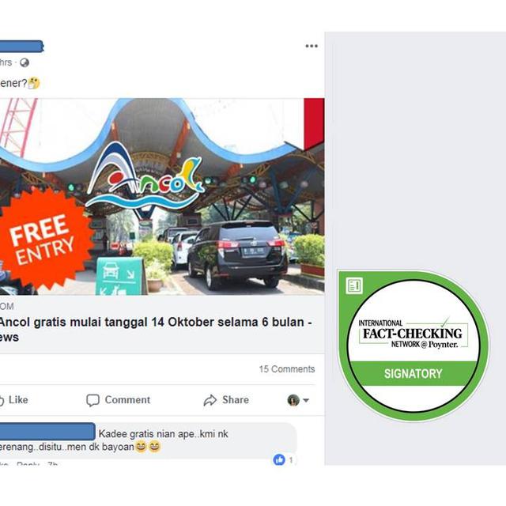This screenshot has width=506, height=506.
Task: Click the thinking face emoji in post
Action: tap(34, 83)
